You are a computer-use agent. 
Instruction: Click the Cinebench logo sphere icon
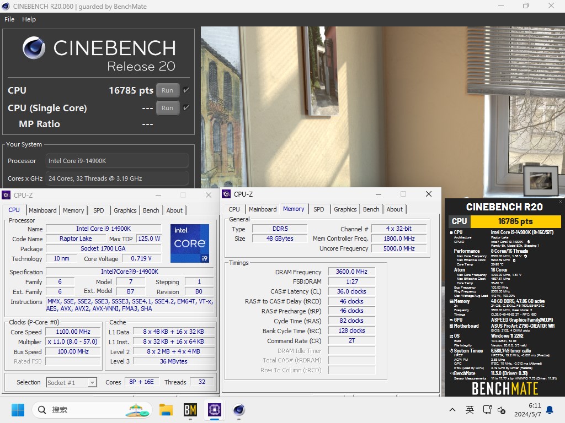(x=34, y=48)
